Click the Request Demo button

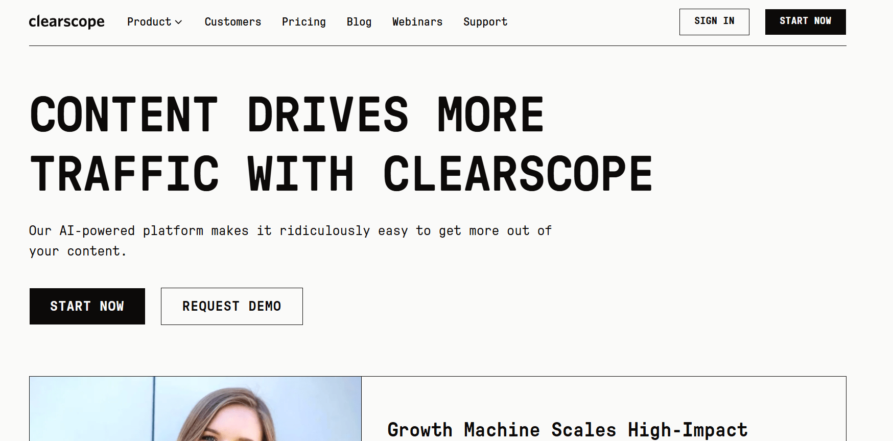(232, 306)
